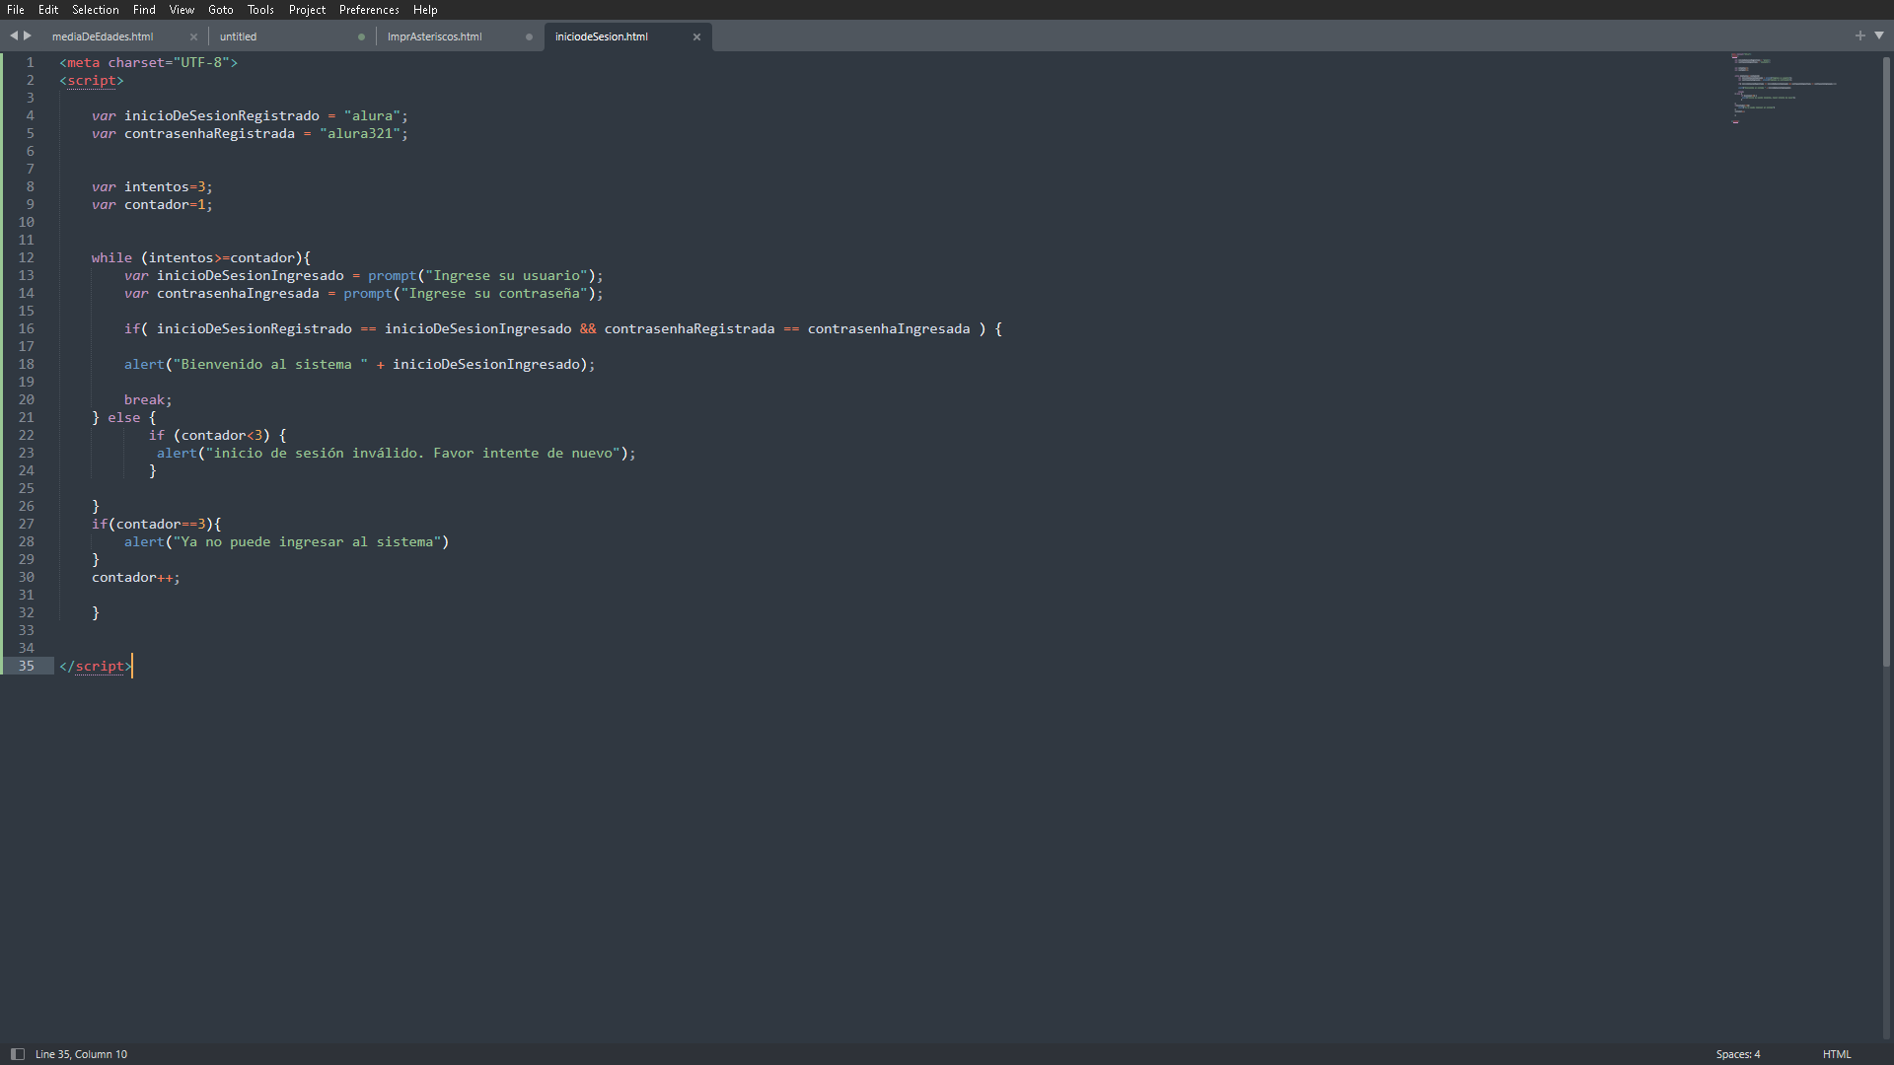Image resolution: width=1894 pixels, height=1065 pixels.
Task: Click "contrasenhaIngresada" in the if condition
Action: click(x=889, y=328)
